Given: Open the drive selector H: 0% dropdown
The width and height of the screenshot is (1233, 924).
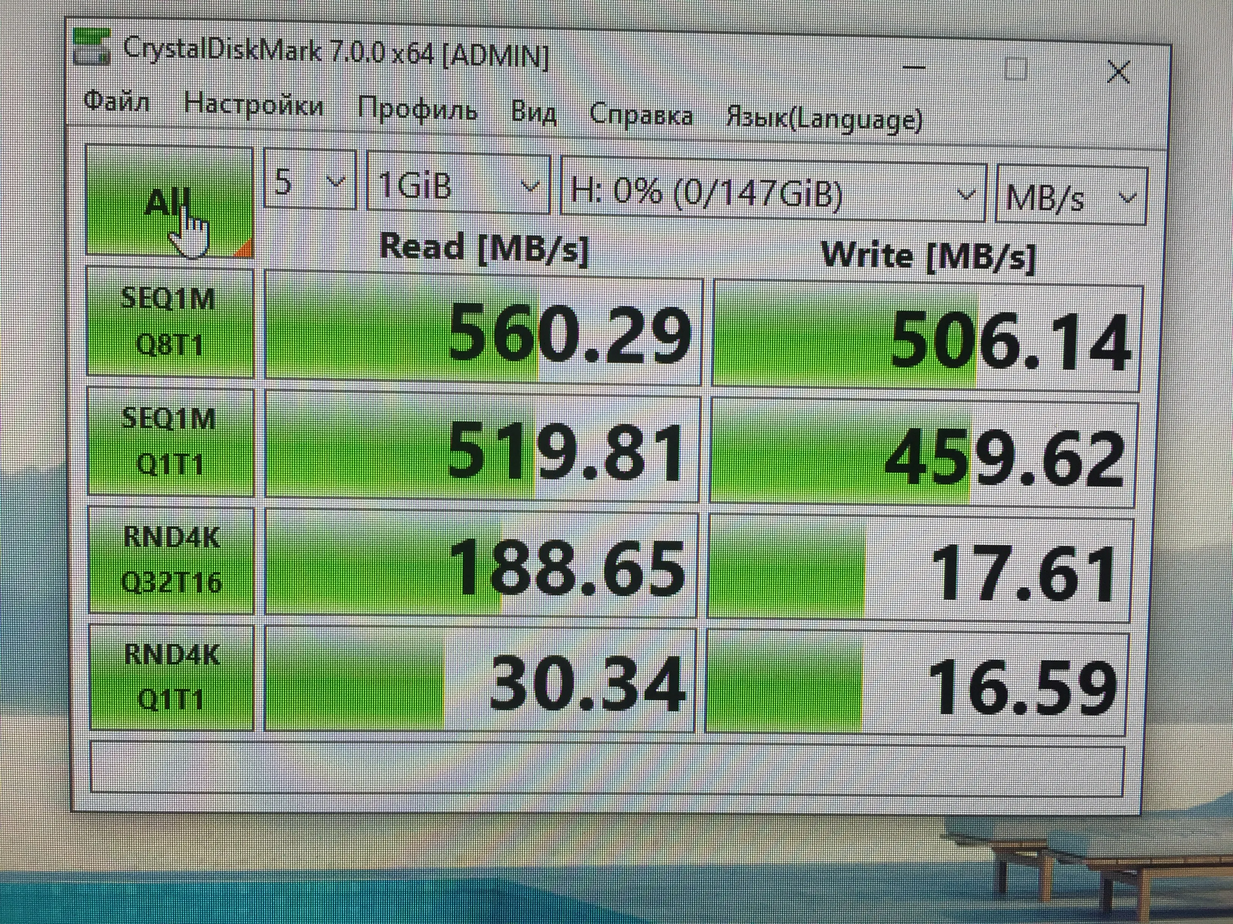Looking at the screenshot, I should pos(773,193).
